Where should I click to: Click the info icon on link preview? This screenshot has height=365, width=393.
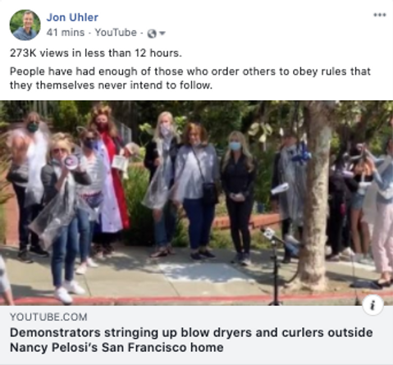tap(372, 305)
